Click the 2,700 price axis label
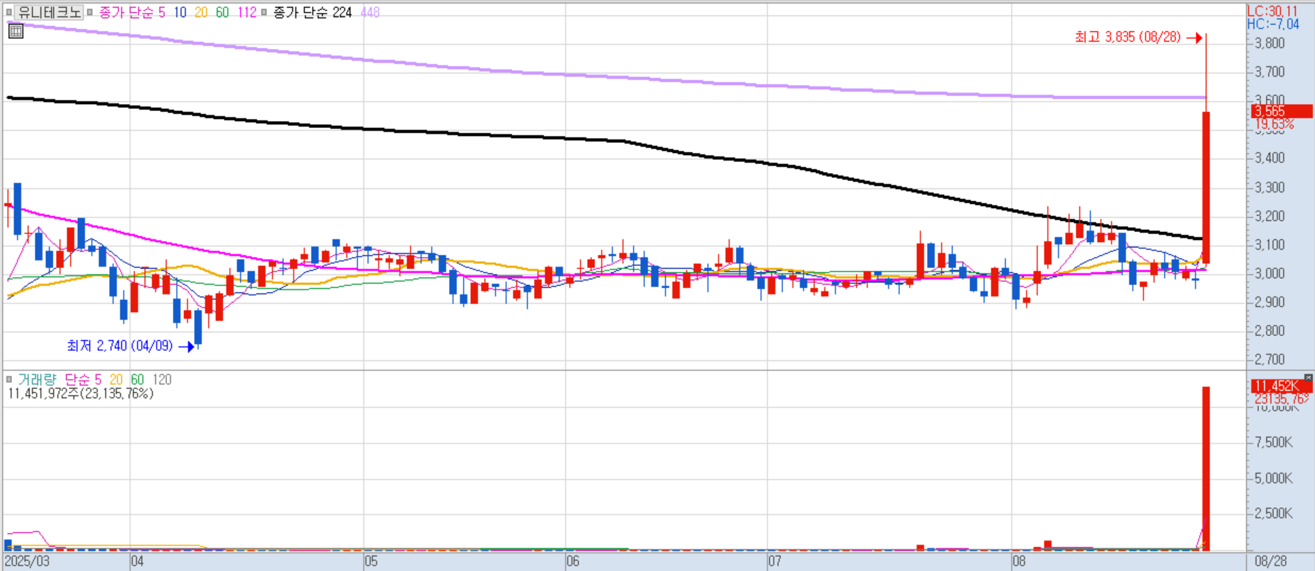This screenshot has width=1315, height=571. [x=1269, y=359]
